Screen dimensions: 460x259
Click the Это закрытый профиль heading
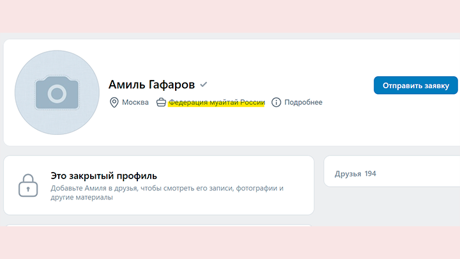(x=103, y=175)
